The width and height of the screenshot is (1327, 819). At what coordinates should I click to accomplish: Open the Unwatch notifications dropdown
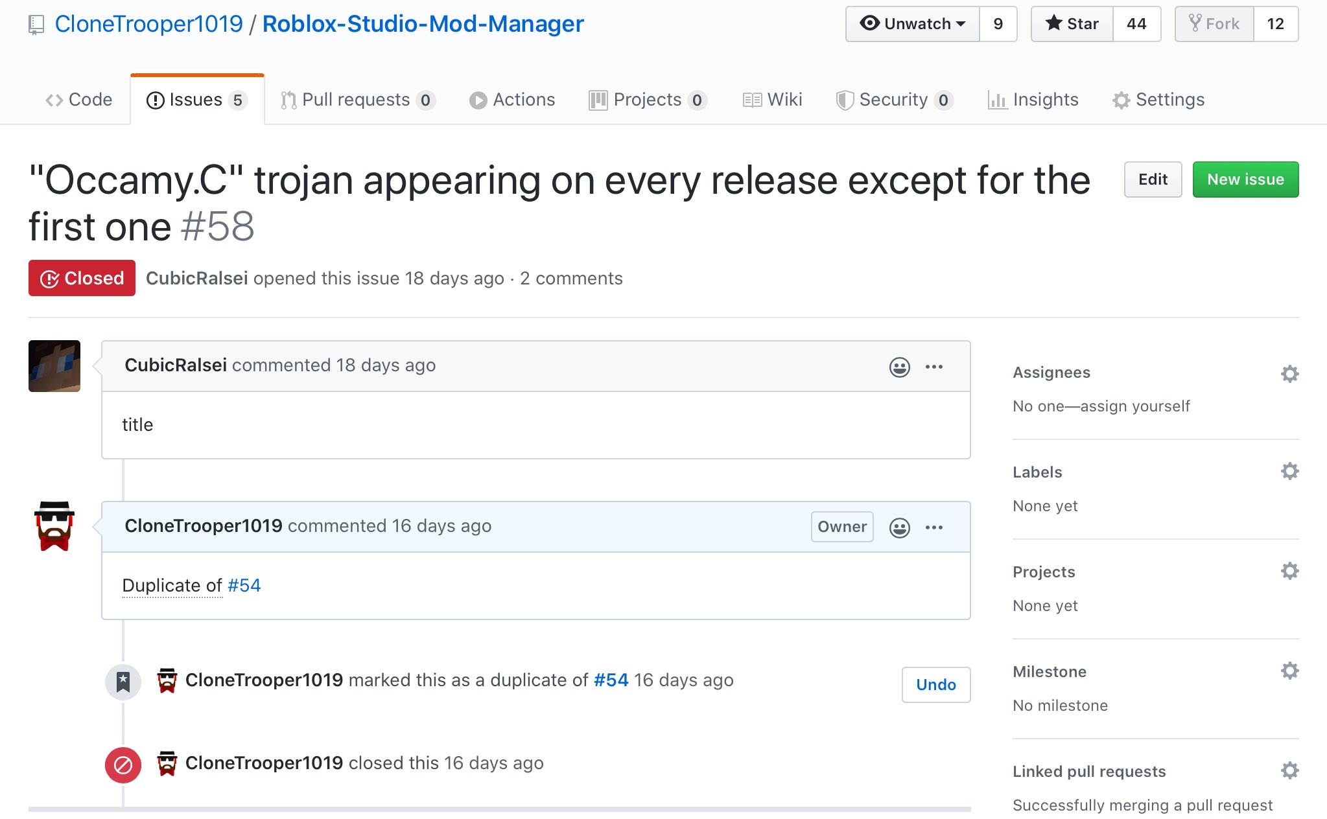pyautogui.click(x=912, y=24)
